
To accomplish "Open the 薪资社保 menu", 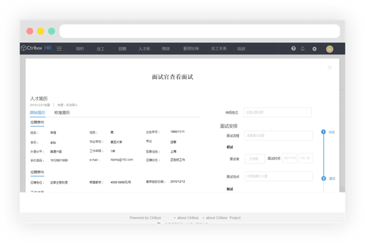I will tap(191, 49).
